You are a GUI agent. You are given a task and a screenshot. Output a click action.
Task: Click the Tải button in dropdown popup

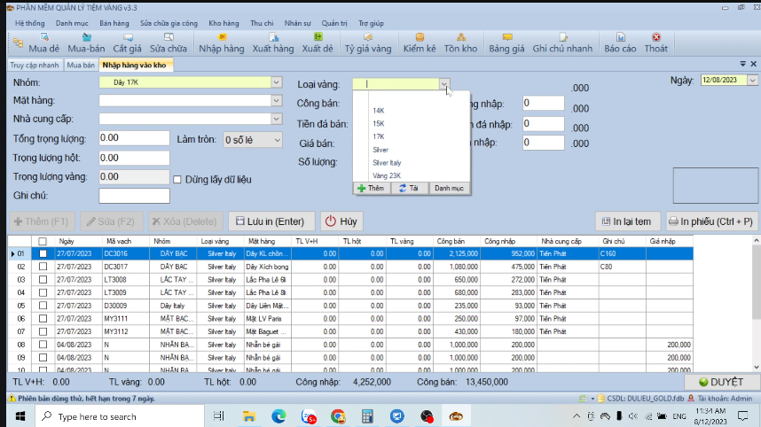409,188
